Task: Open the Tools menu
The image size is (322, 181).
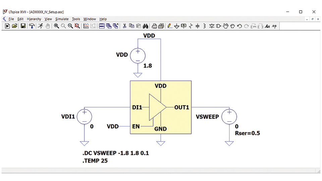Action: pos(76,19)
